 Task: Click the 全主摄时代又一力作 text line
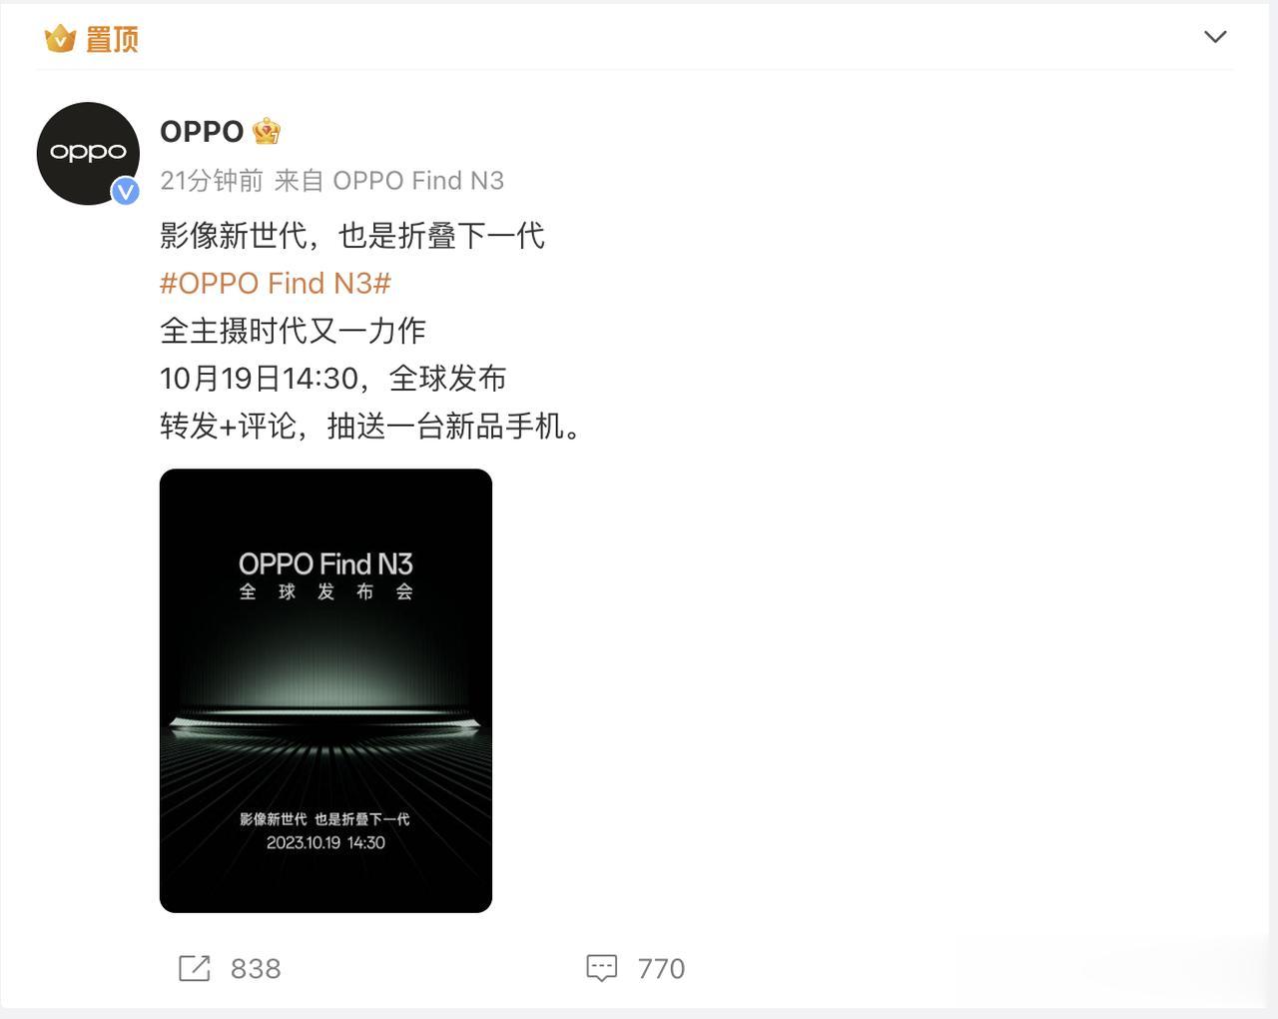(x=293, y=331)
